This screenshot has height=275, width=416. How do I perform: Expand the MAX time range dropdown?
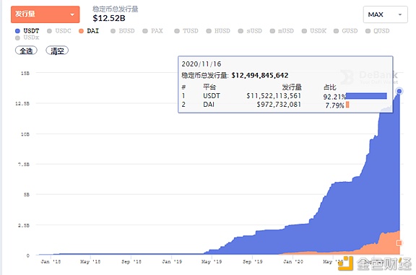click(x=385, y=14)
